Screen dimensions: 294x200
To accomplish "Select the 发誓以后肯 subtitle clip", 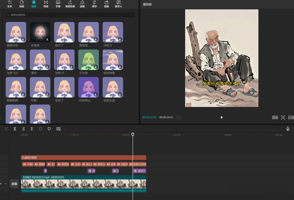I will pos(138,164).
